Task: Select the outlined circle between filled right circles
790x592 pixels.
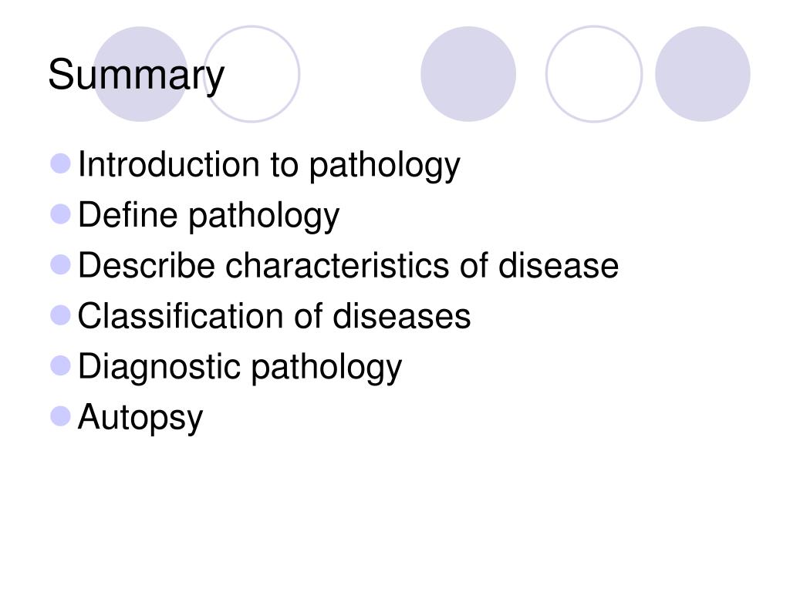Action: [594, 74]
